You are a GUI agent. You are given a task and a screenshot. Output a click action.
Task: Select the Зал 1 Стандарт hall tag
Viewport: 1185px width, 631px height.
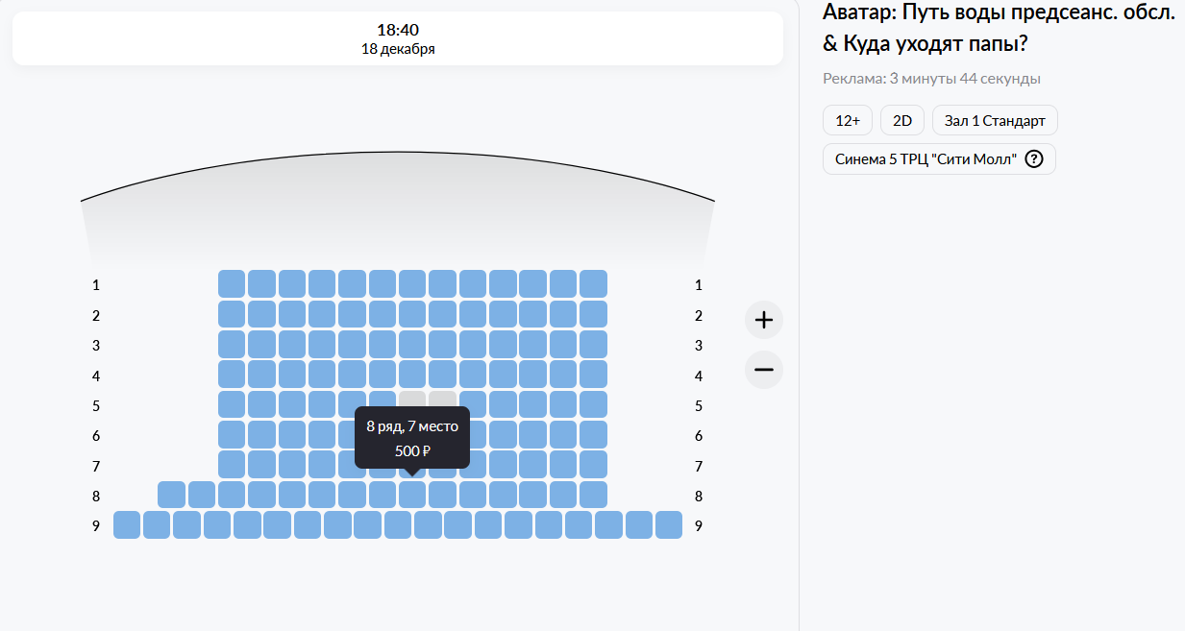[x=995, y=120]
